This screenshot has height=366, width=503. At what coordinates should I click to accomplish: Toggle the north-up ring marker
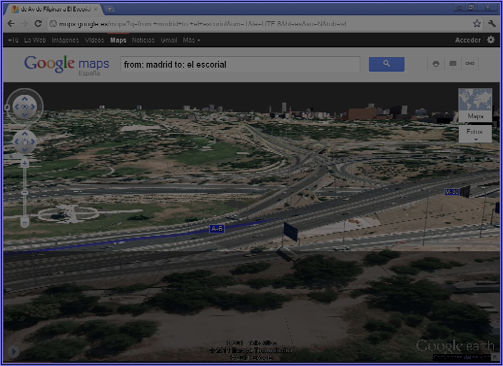tap(7, 107)
